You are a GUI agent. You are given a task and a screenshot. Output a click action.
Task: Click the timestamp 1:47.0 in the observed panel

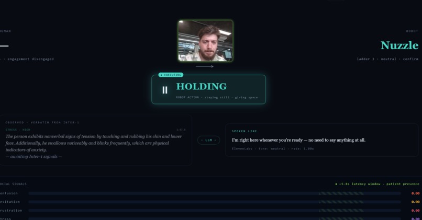pos(181,130)
